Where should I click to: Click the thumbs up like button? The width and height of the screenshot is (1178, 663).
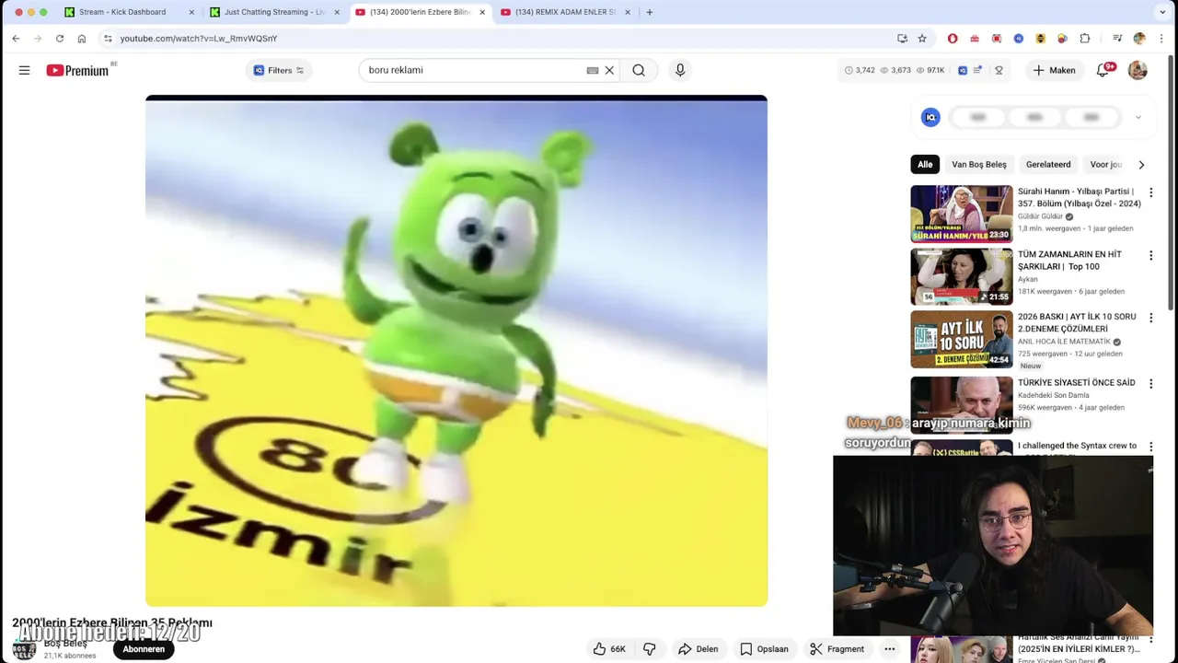[609, 649]
